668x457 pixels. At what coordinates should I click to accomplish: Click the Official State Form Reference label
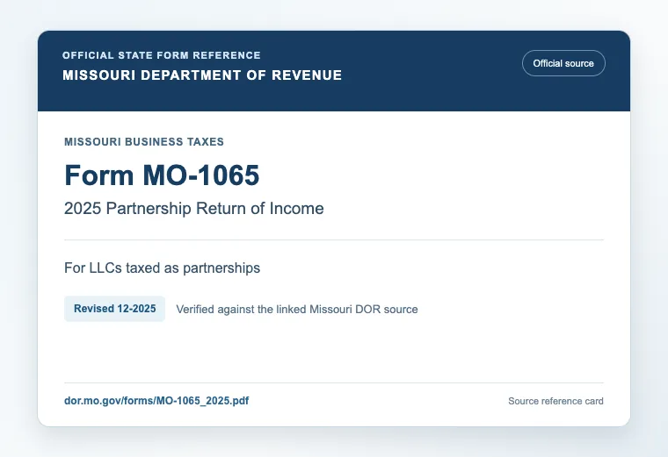pos(162,55)
